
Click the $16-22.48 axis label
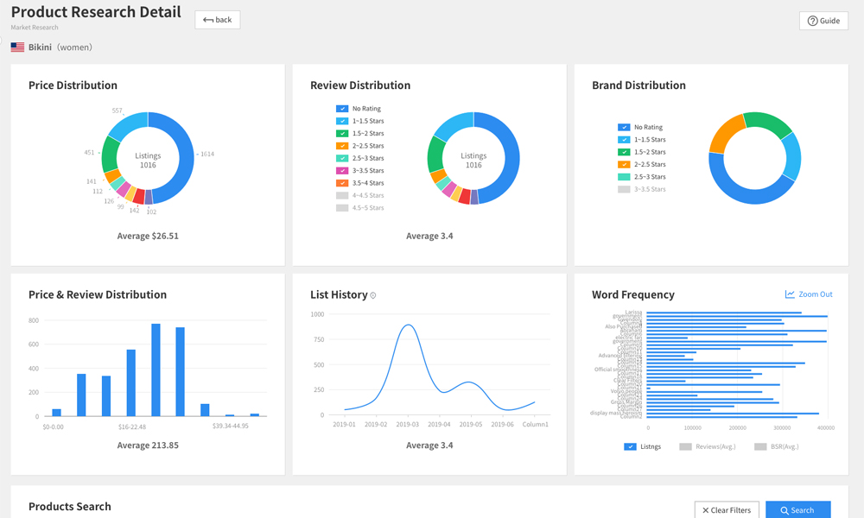click(132, 426)
